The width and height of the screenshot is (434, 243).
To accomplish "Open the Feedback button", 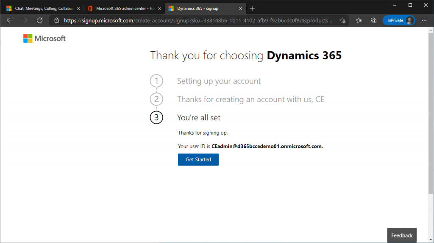I will [x=402, y=235].
